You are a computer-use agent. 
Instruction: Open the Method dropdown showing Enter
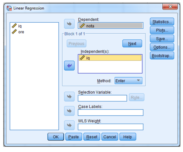point(128,80)
